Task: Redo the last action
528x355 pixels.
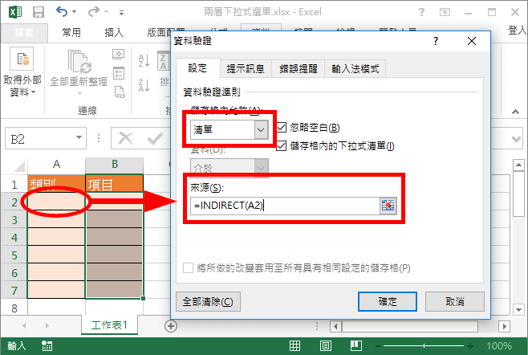Action: (94, 12)
